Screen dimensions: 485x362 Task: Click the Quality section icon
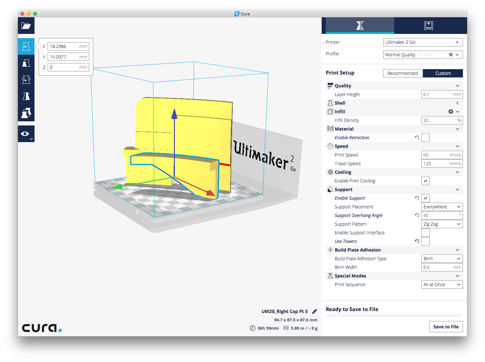[330, 86]
